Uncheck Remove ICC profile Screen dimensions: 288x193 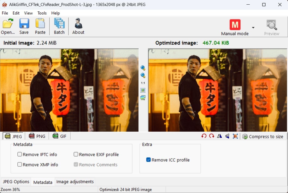click(148, 160)
